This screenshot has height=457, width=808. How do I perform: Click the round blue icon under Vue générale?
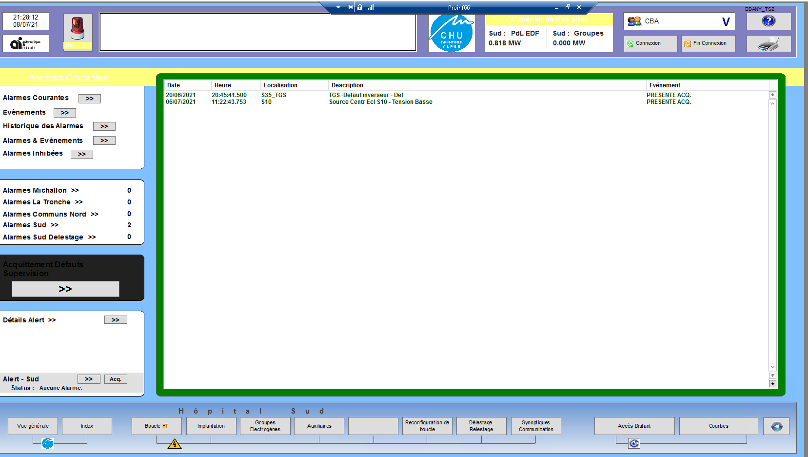pyautogui.click(x=47, y=443)
